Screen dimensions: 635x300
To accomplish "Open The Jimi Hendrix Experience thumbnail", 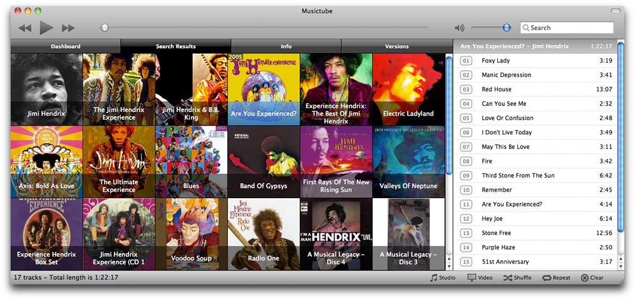I will [119, 89].
